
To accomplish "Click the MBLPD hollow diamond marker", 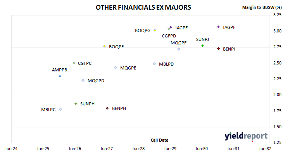I will [x=154, y=64].
